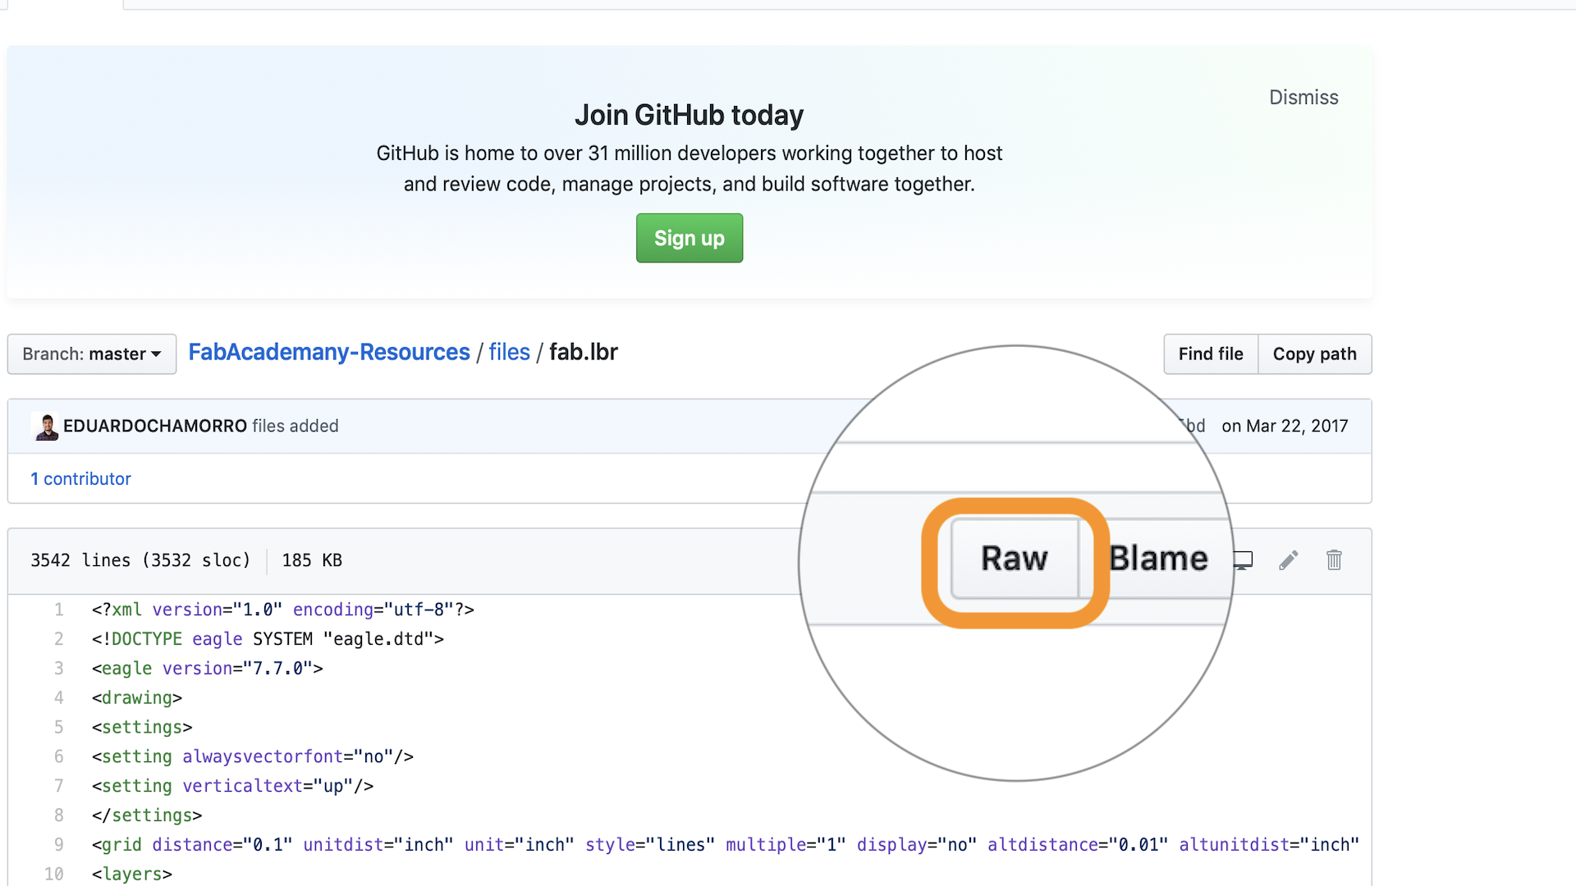Click the trash delete file icon
Image resolution: width=1576 pixels, height=886 pixels.
(1334, 560)
